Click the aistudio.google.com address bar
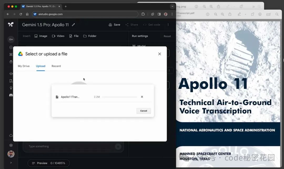Image resolution: width=284 pixels, height=169 pixels. [x=85, y=14]
